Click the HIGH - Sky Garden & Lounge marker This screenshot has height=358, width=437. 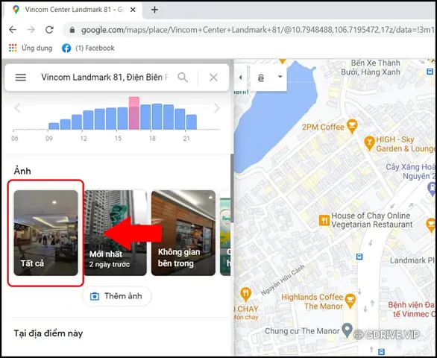click(369, 143)
